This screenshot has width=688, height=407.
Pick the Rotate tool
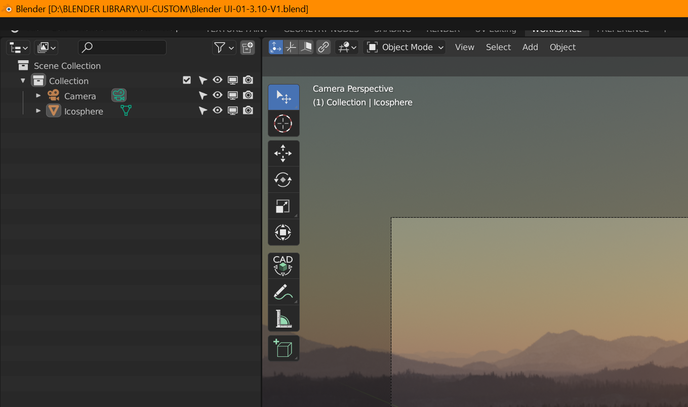point(284,180)
